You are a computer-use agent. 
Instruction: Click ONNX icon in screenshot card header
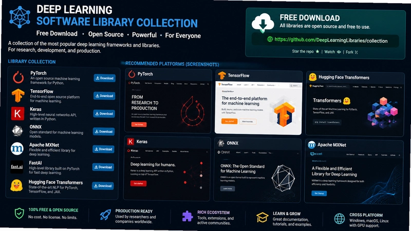(x=221, y=143)
